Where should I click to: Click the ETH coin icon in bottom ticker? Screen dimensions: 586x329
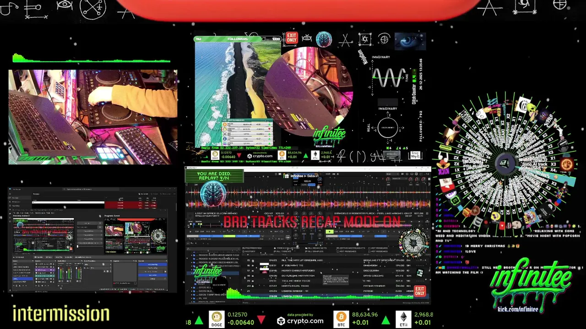point(403,318)
